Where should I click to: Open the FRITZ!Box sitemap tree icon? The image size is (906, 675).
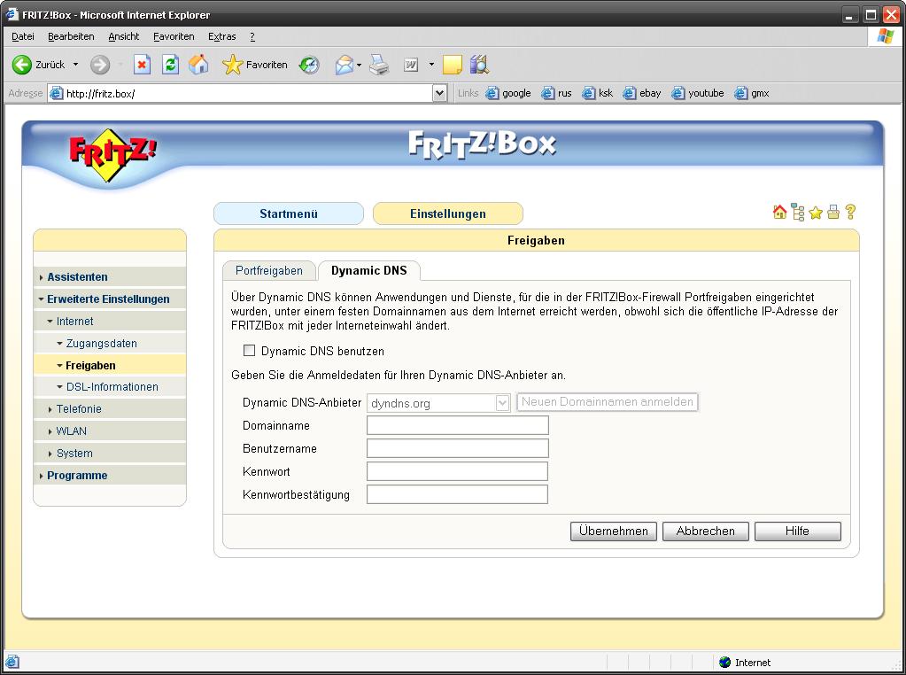click(798, 213)
